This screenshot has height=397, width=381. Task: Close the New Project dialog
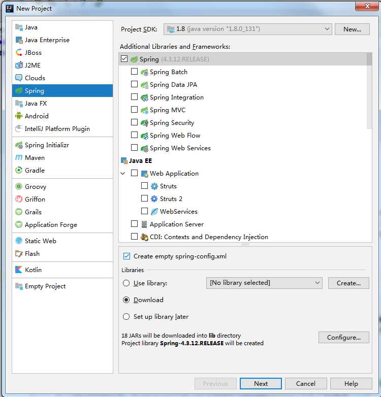[x=367, y=6]
